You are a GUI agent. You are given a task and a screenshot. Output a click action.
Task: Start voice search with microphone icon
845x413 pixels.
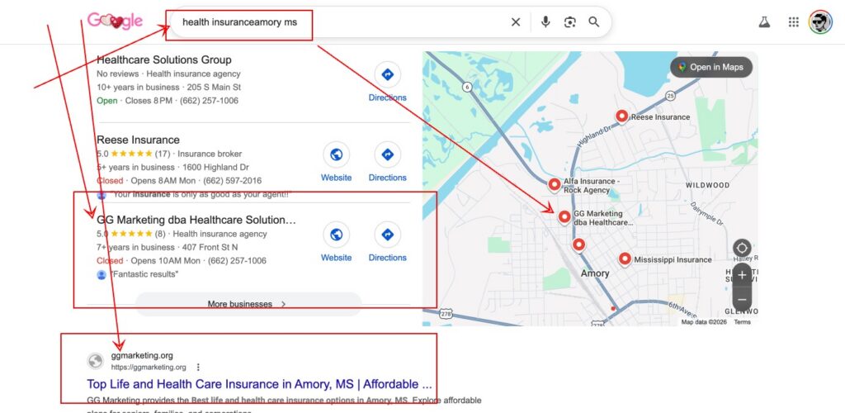545,22
